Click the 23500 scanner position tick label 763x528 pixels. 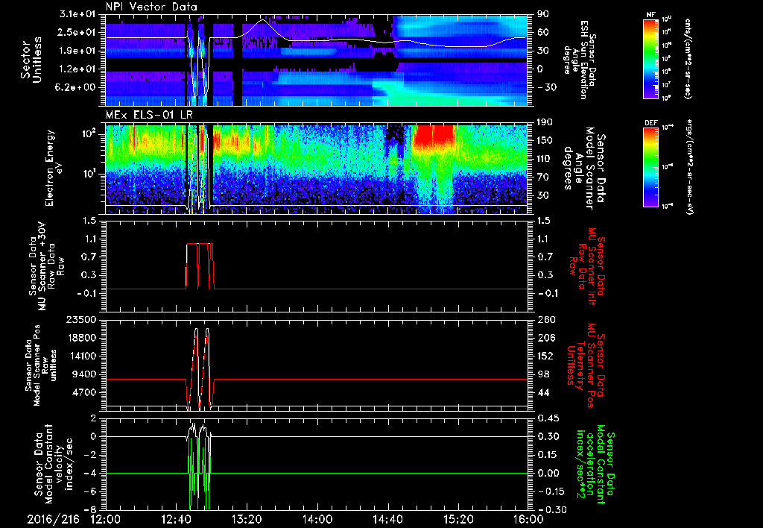pos(82,319)
